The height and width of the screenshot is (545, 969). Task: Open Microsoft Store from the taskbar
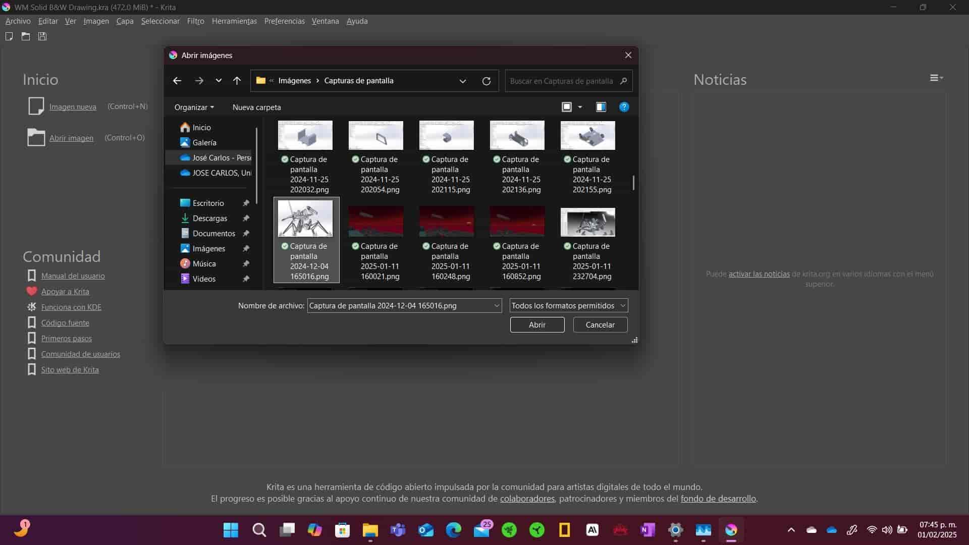click(343, 530)
